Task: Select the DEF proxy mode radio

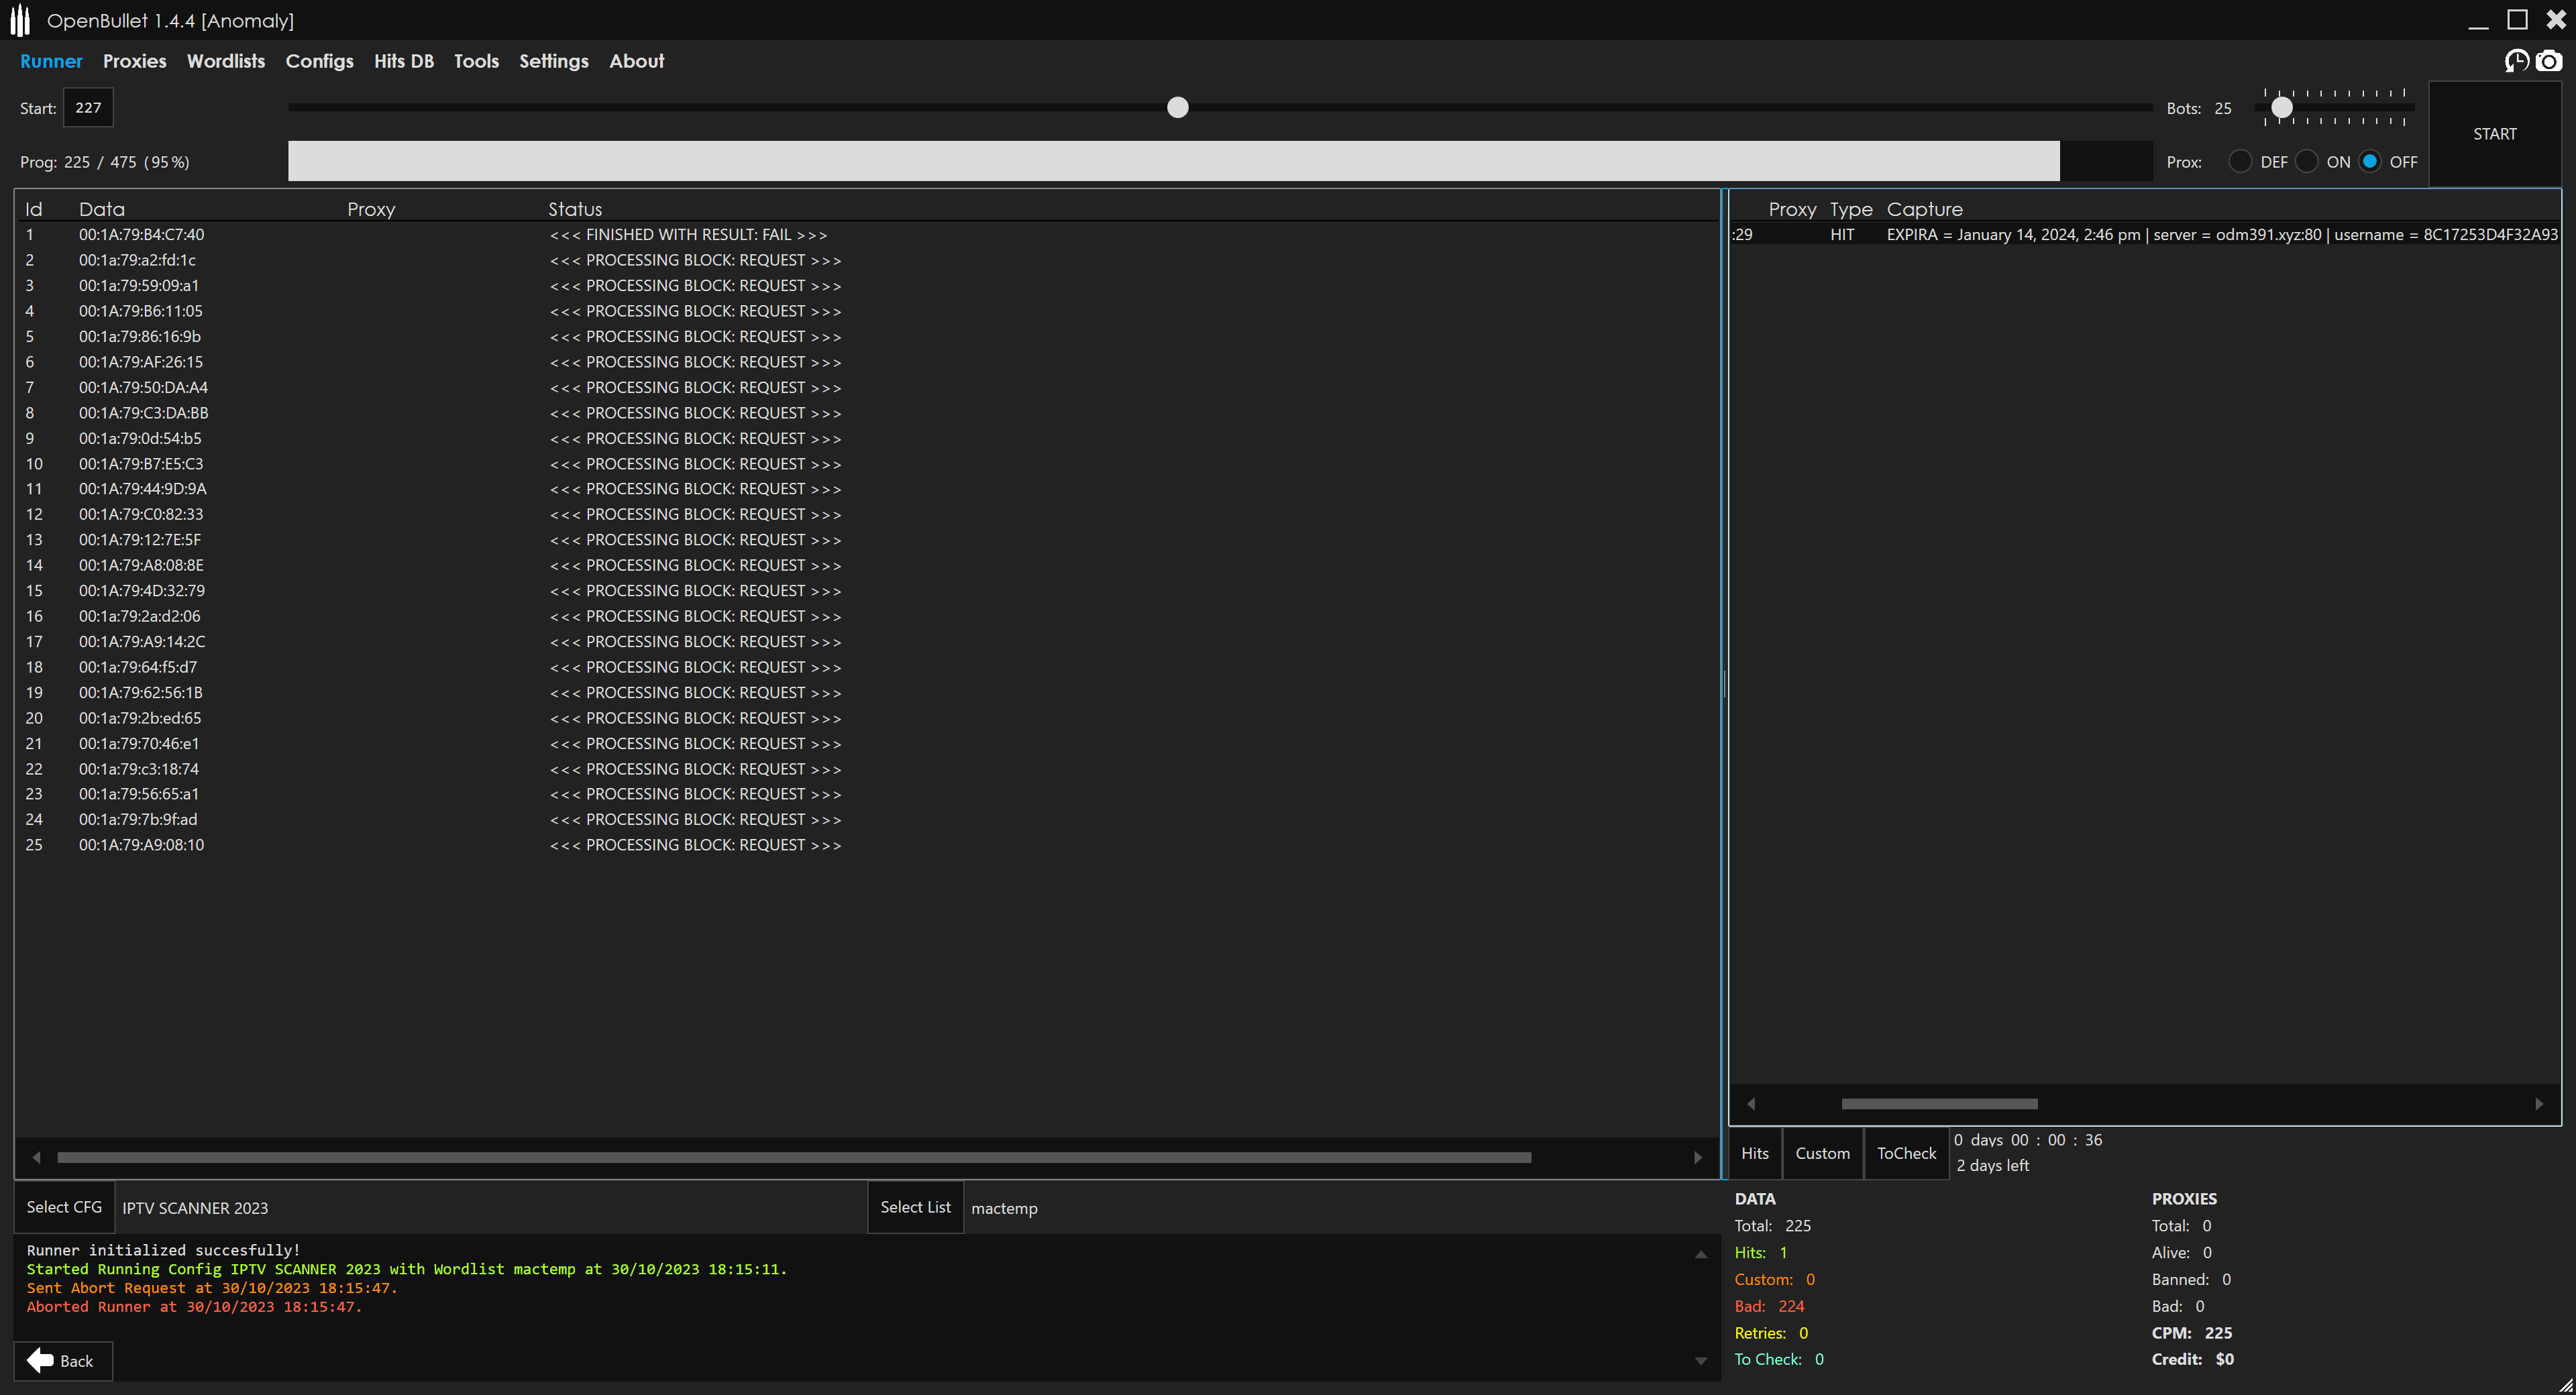Action: click(x=2240, y=162)
